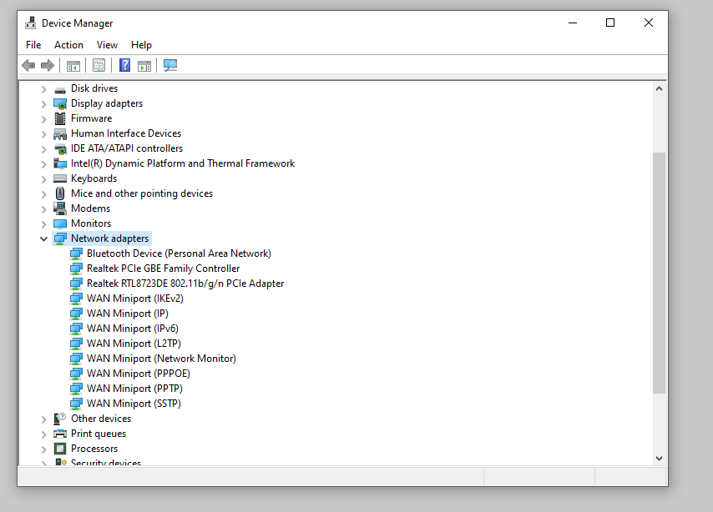Expand the Modems node
The width and height of the screenshot is (713, 512).
(43, 209)
